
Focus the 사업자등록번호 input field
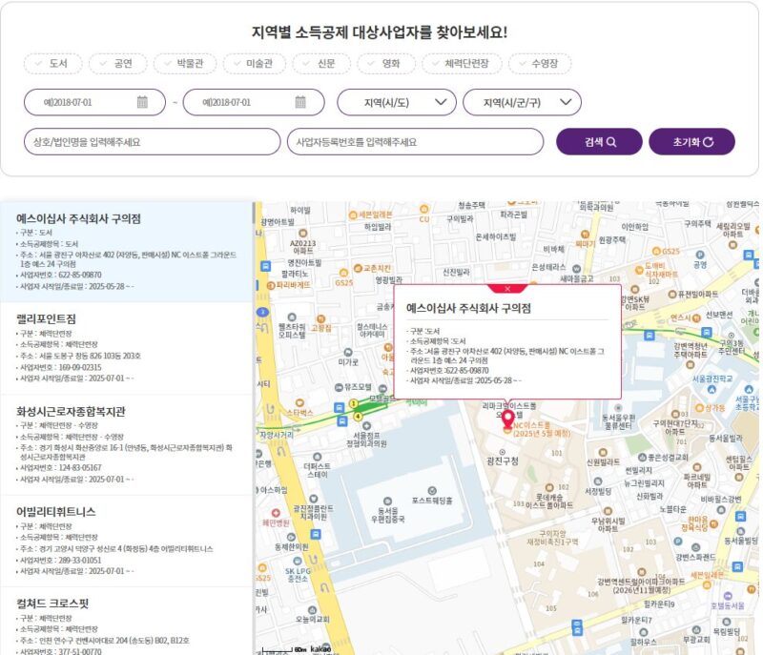(x=415, y=142)
